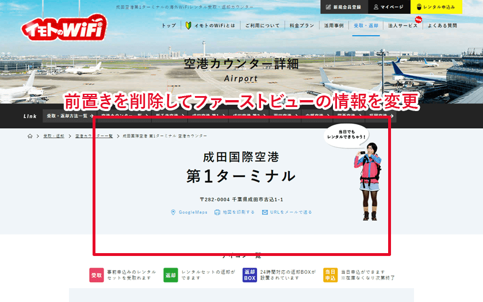Click the 第1ターミナル heading

[241, 177]
